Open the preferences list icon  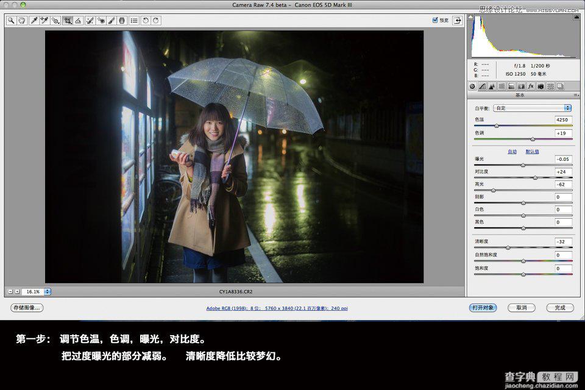pyautogui.click(x=134, y=21)
